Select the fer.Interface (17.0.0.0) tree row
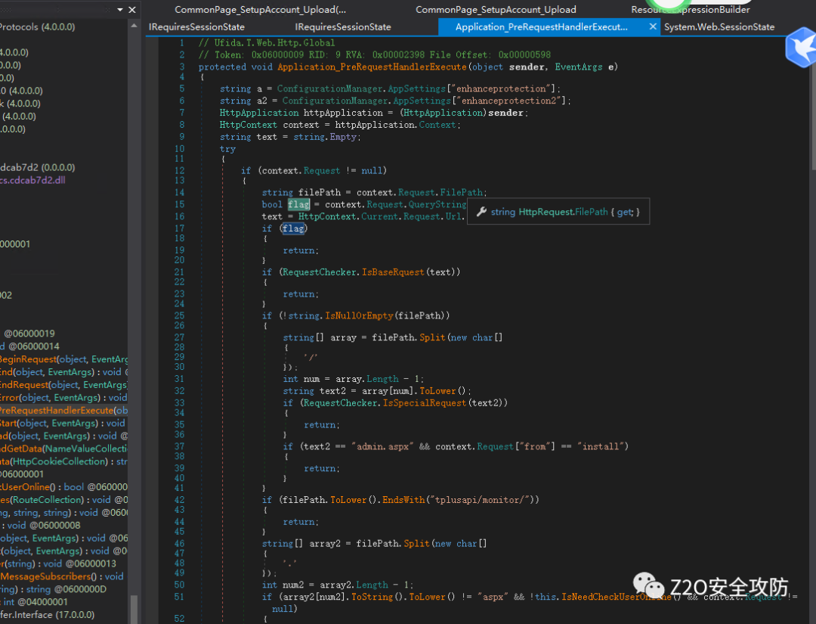This screenshot has height=624, width=816. point(48,615)
